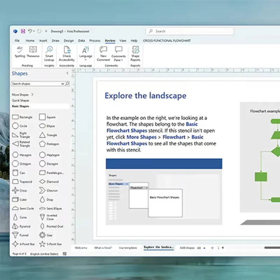Open the Thesaurus tool
Image resolution: width=280 pixels, height=280 pixels.
[x=33, y=52]
